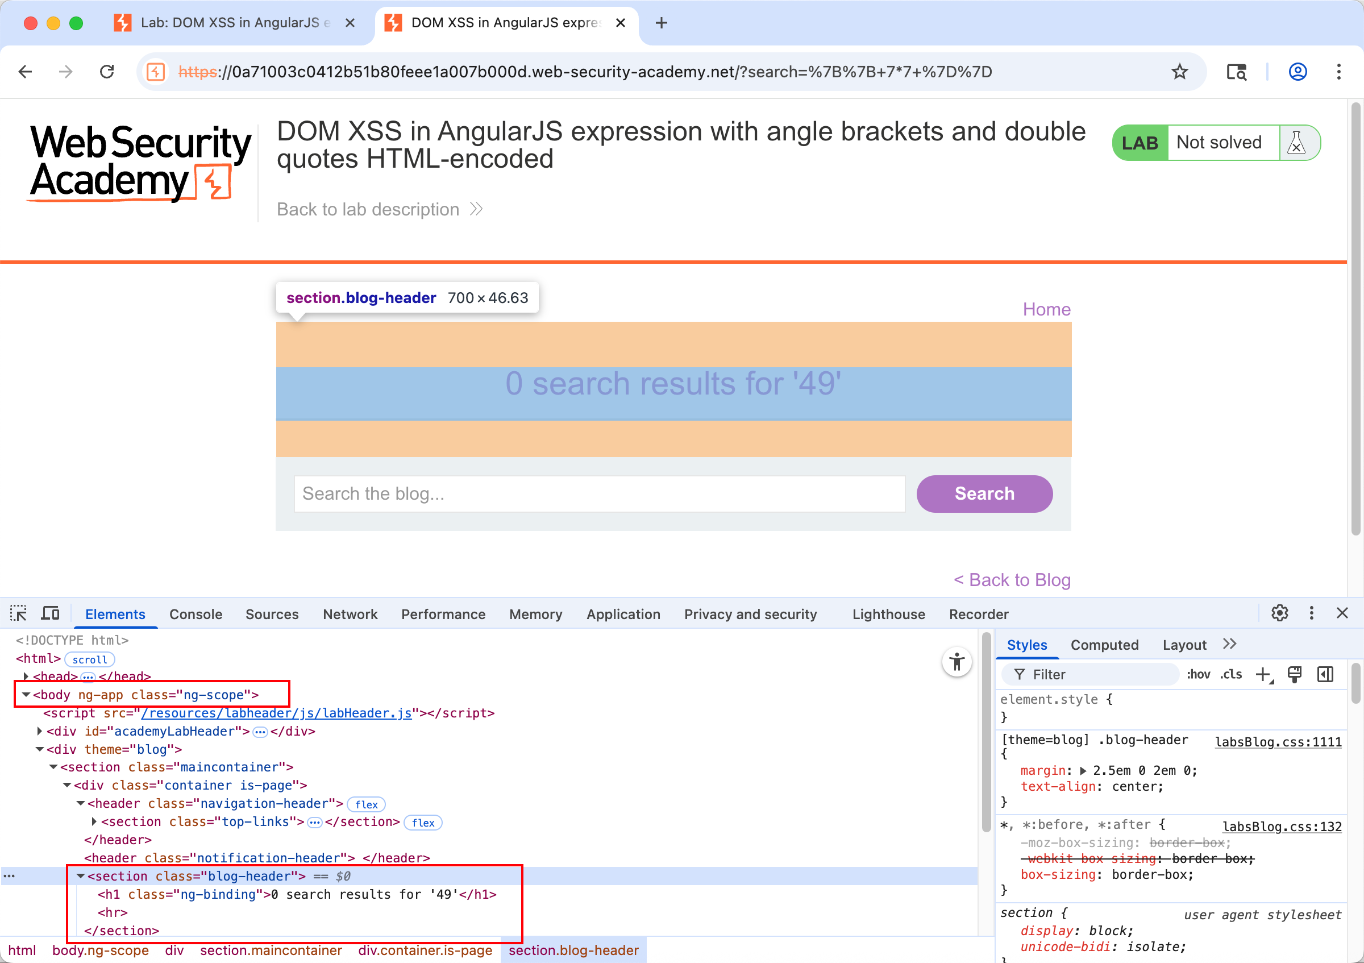Reload the page using the refresh icon
Viewport: 1364px width, 963px height.
point(107,71)
